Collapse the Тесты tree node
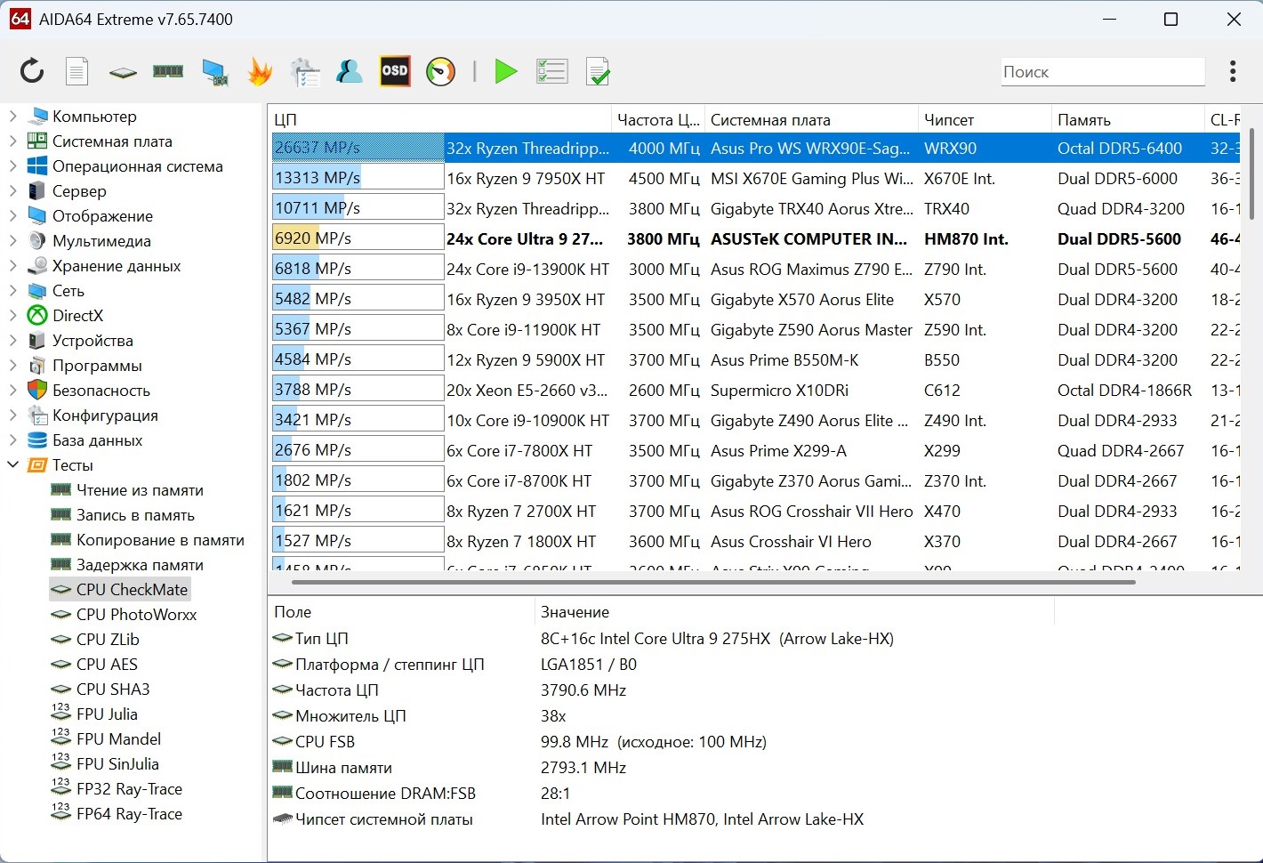Screen dimensions: 1263x863 point(13,464)
